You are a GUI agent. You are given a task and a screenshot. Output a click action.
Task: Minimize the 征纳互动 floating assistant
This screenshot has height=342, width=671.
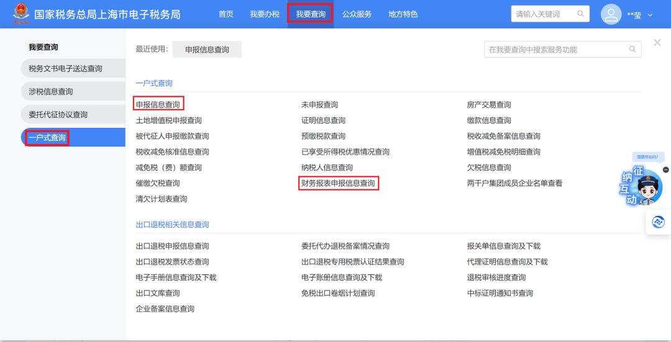point(666,169)
